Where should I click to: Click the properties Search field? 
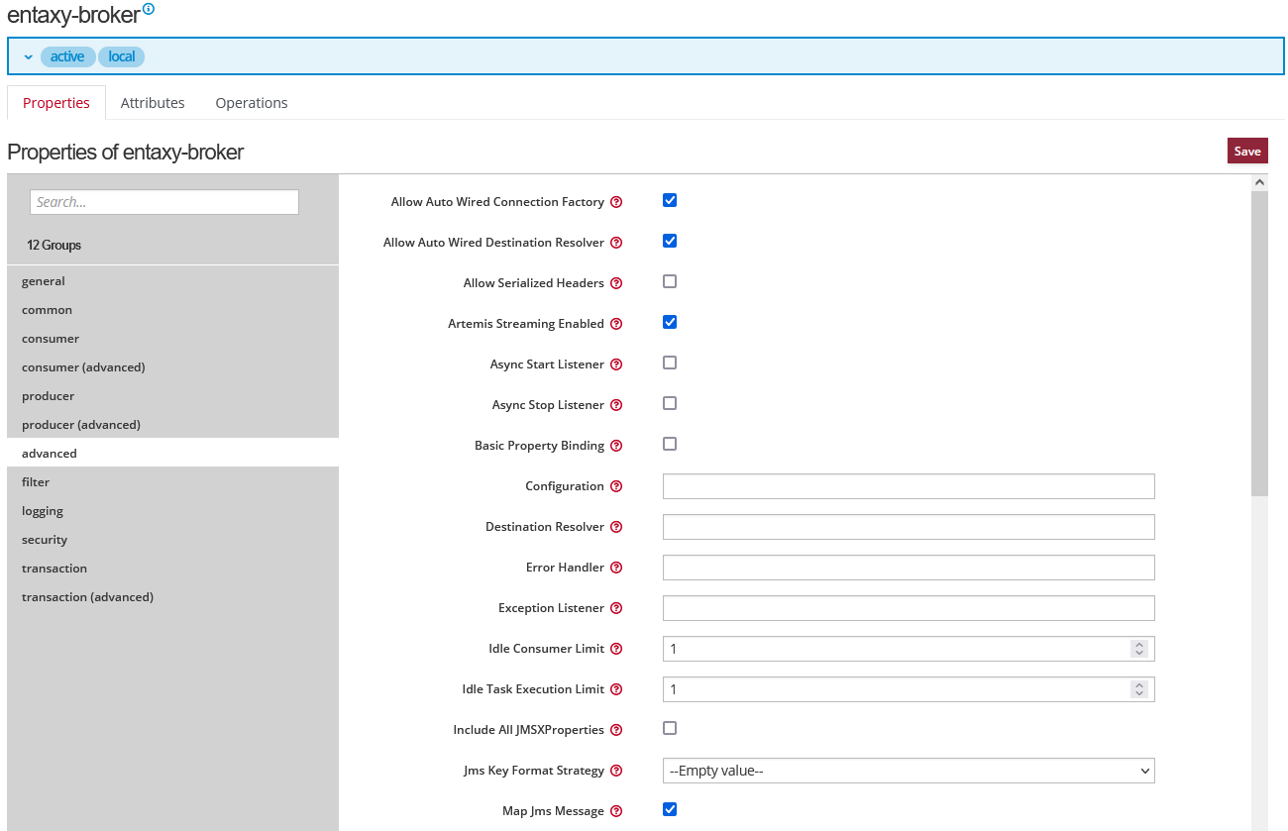pyautogui.click(x=164, y=202)
